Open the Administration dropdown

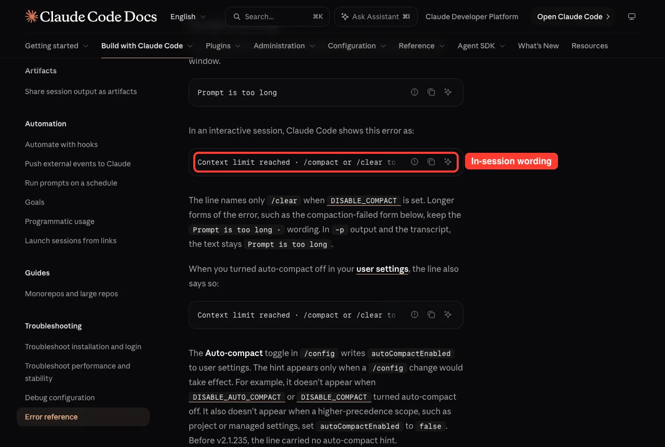(x=284, y=46)
